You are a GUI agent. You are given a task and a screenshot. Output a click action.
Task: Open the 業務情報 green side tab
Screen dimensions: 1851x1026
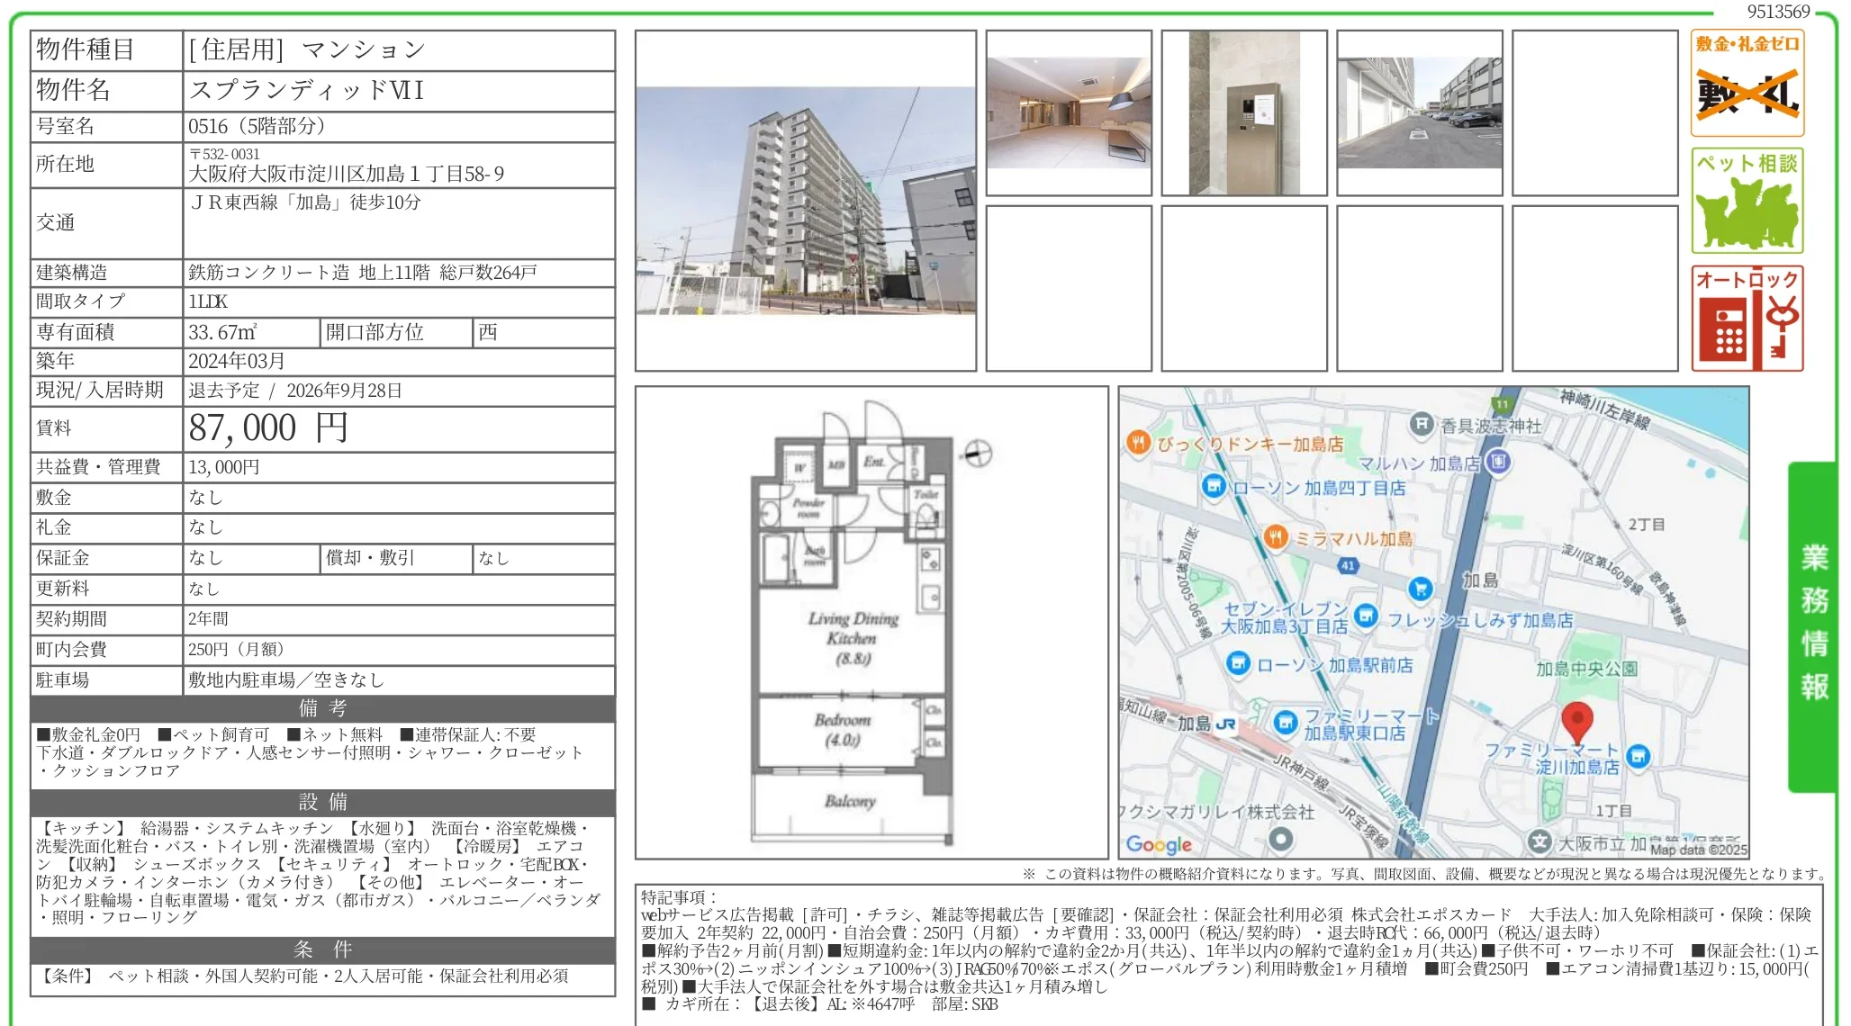click(1813, 626)
